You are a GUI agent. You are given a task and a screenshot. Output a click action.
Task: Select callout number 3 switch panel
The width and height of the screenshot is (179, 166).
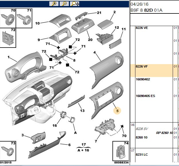pos(23,135)
